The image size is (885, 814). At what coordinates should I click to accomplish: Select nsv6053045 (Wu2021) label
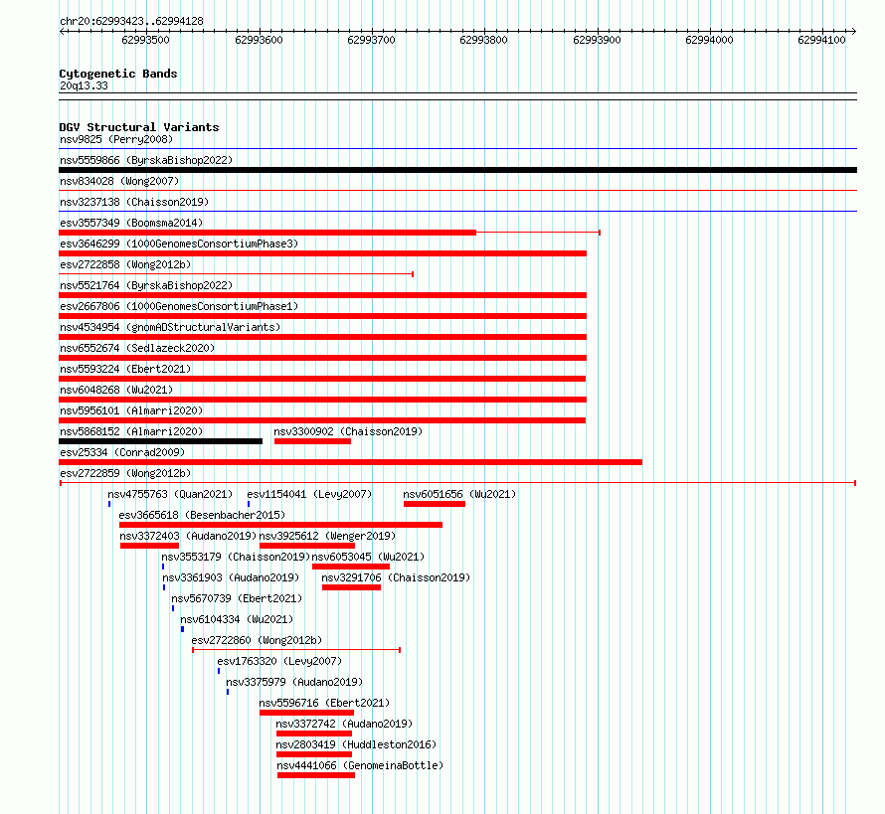[x=368, y=557]
